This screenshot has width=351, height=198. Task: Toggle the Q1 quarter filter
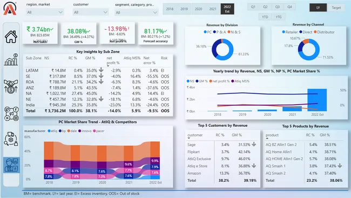coord(253,7)
